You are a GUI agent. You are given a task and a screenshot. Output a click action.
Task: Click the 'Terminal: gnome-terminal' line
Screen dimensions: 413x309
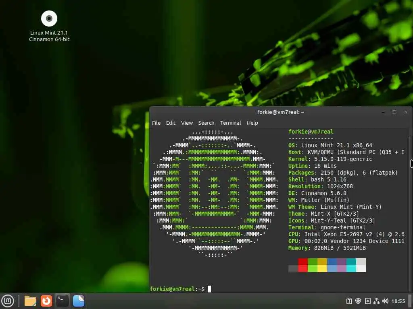327,227
